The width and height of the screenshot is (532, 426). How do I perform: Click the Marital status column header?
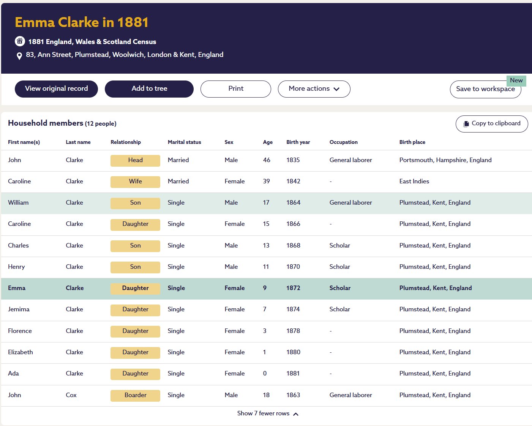coord(184,142)
